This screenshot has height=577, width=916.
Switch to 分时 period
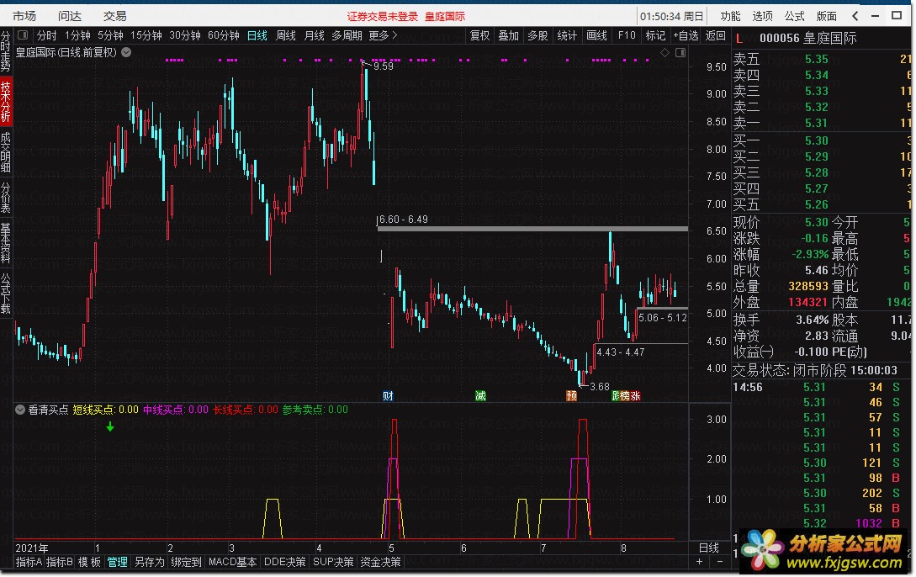coord(47,35)
